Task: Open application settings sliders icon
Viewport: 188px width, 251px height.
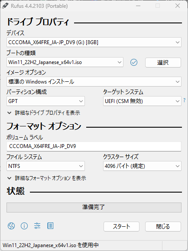Action: (37, 226)
